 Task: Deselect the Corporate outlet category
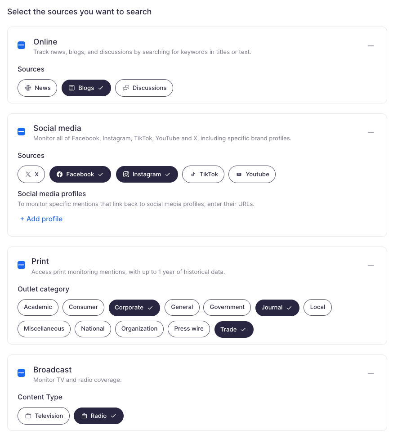pyautogui.click(x=134, y=308)
